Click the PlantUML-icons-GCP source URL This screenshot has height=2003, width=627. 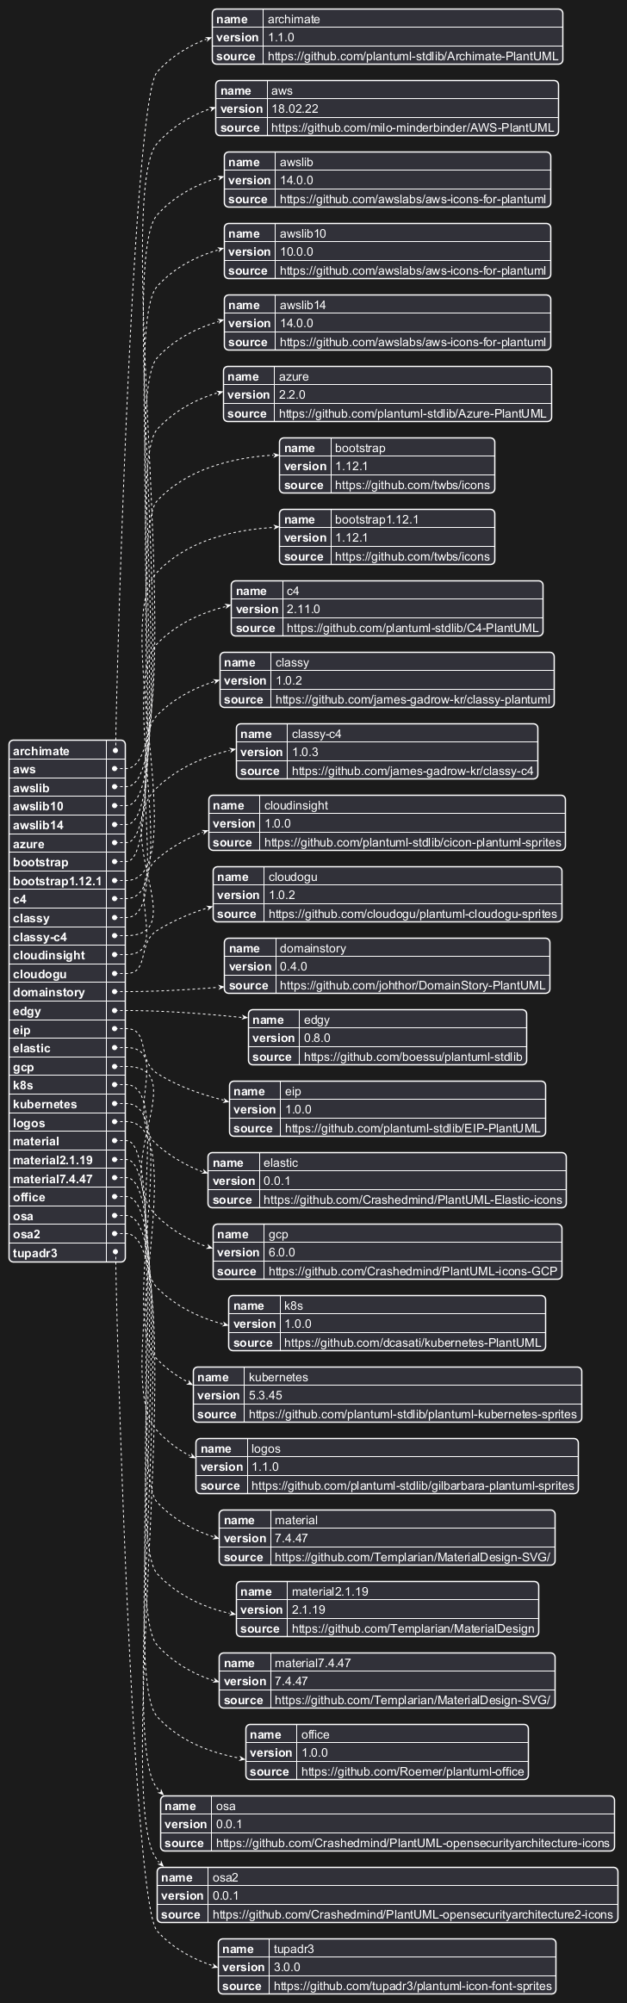click(413, 1271)
